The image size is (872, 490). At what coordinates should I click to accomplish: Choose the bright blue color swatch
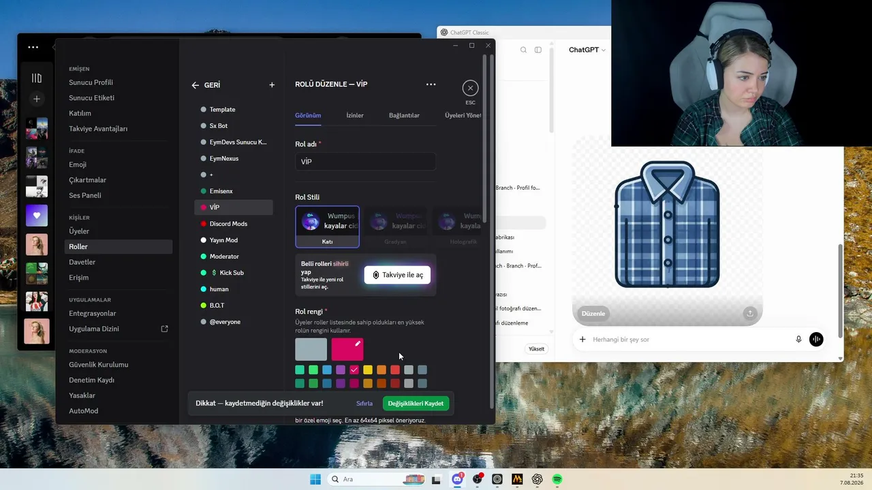tap(327, 370)
